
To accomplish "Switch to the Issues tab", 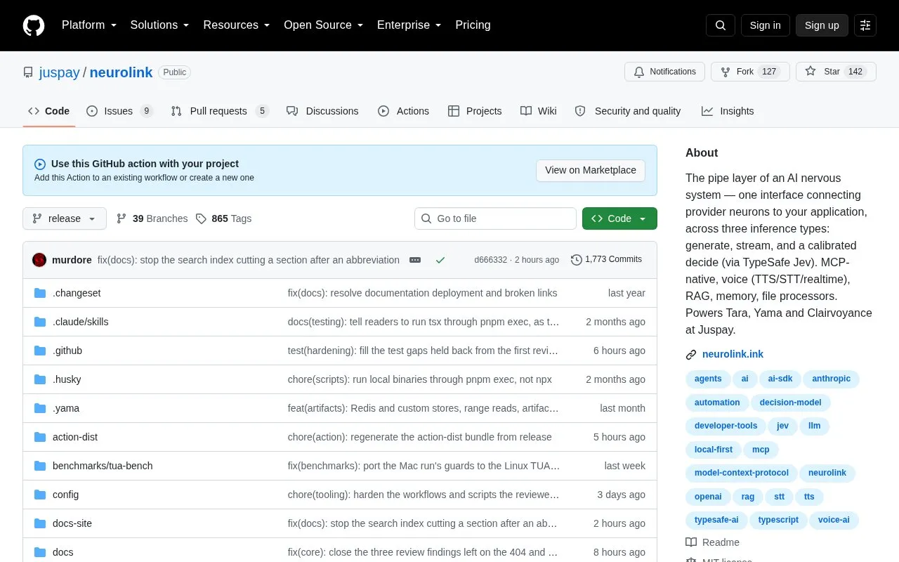I will [119, 111].
